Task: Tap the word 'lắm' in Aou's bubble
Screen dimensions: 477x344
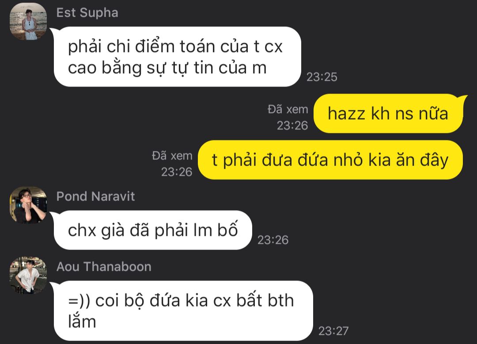Action: [x=82, y=322]
